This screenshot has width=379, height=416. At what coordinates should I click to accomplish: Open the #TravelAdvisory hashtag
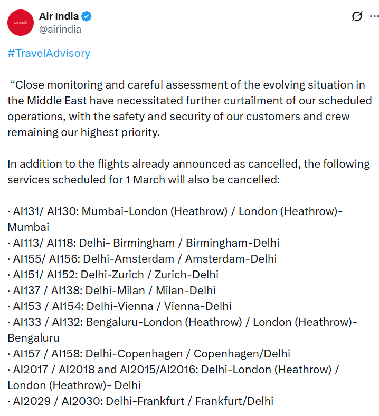coord(49,53)
